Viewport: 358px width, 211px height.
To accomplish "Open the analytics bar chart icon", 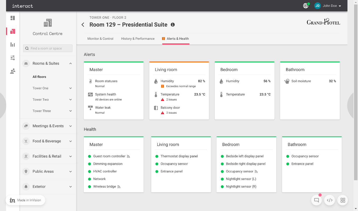I will pos(13,44).
